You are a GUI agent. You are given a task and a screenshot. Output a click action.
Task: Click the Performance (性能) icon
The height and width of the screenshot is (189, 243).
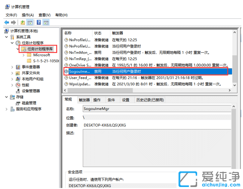[18, 85]
